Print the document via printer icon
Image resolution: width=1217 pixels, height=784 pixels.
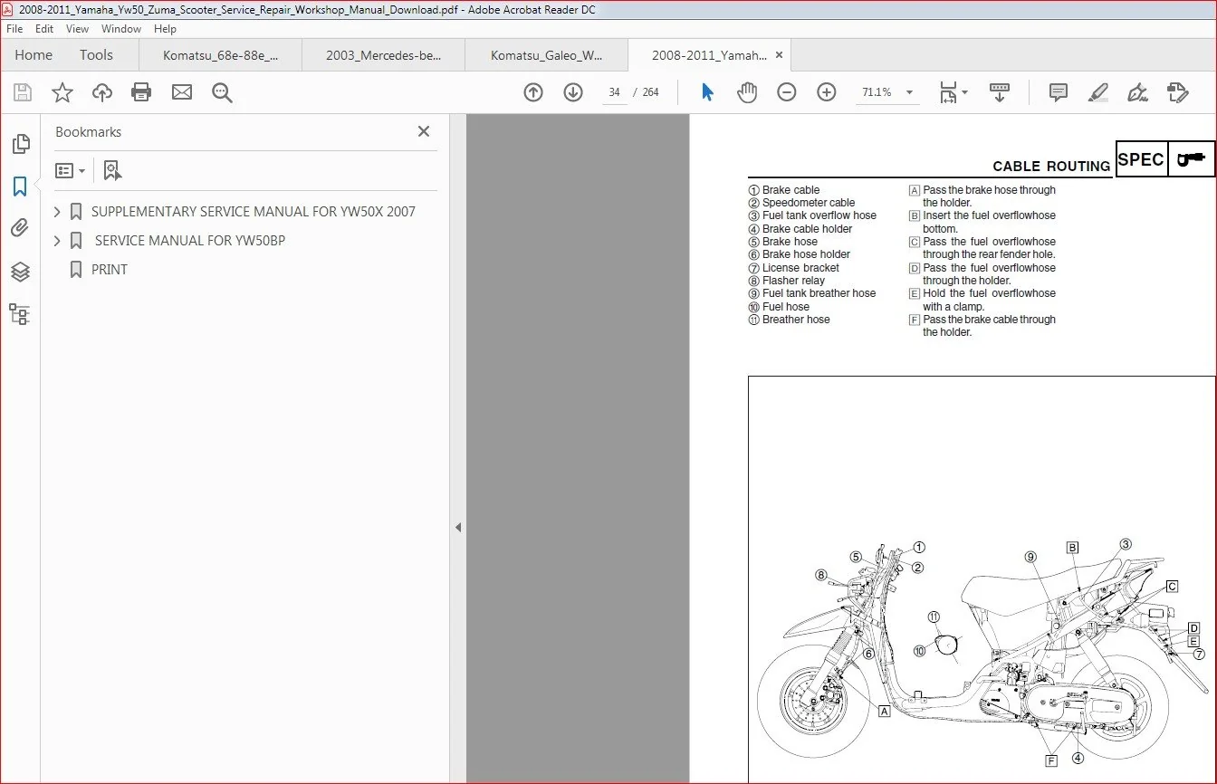coord(141,92)
